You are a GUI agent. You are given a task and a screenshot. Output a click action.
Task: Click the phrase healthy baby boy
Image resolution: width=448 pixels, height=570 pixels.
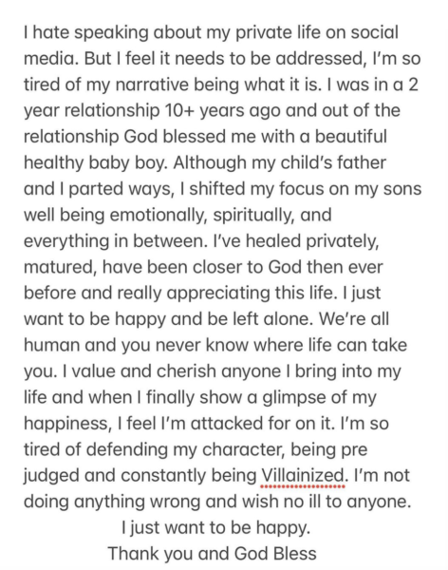tap(96, 162)
